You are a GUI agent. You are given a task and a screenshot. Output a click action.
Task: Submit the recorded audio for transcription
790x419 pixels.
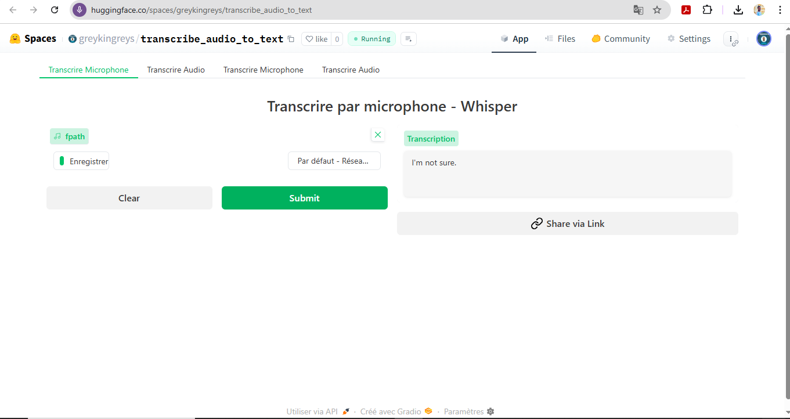[x=304, y=198]
